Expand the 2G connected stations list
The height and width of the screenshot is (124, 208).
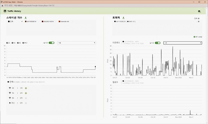click(x=26, y=88)
